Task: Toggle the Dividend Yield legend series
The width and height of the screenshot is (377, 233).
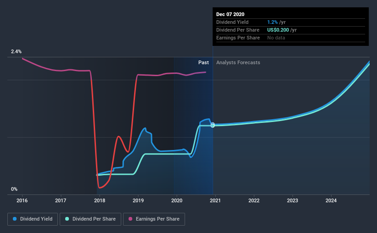Action: tap(32, 219)
